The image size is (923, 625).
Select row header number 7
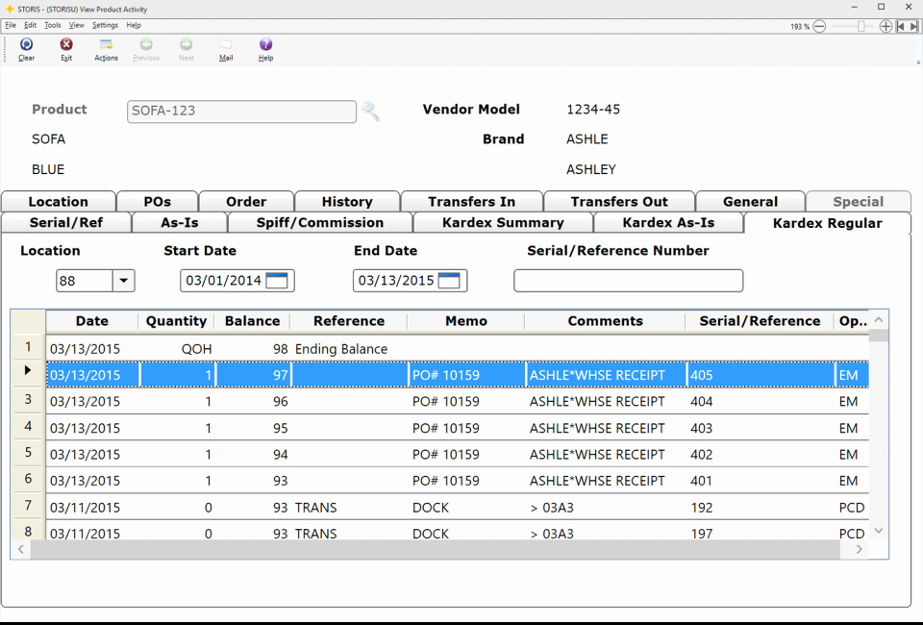tap(28, 505)
